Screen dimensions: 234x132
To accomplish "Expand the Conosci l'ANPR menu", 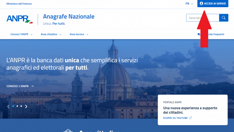I will [x=22, y=34].
